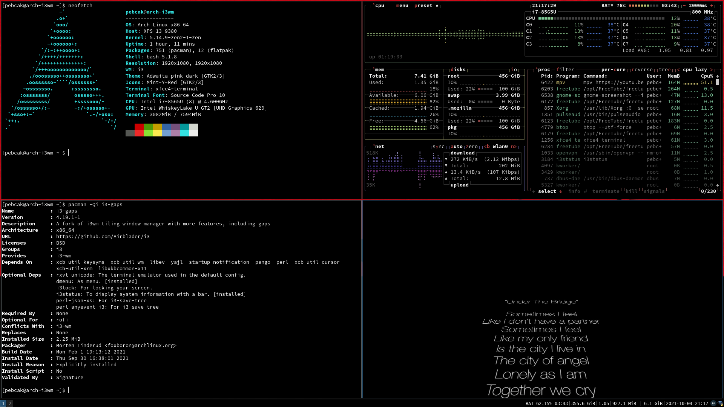Open the btop menu

click(402, 6)
